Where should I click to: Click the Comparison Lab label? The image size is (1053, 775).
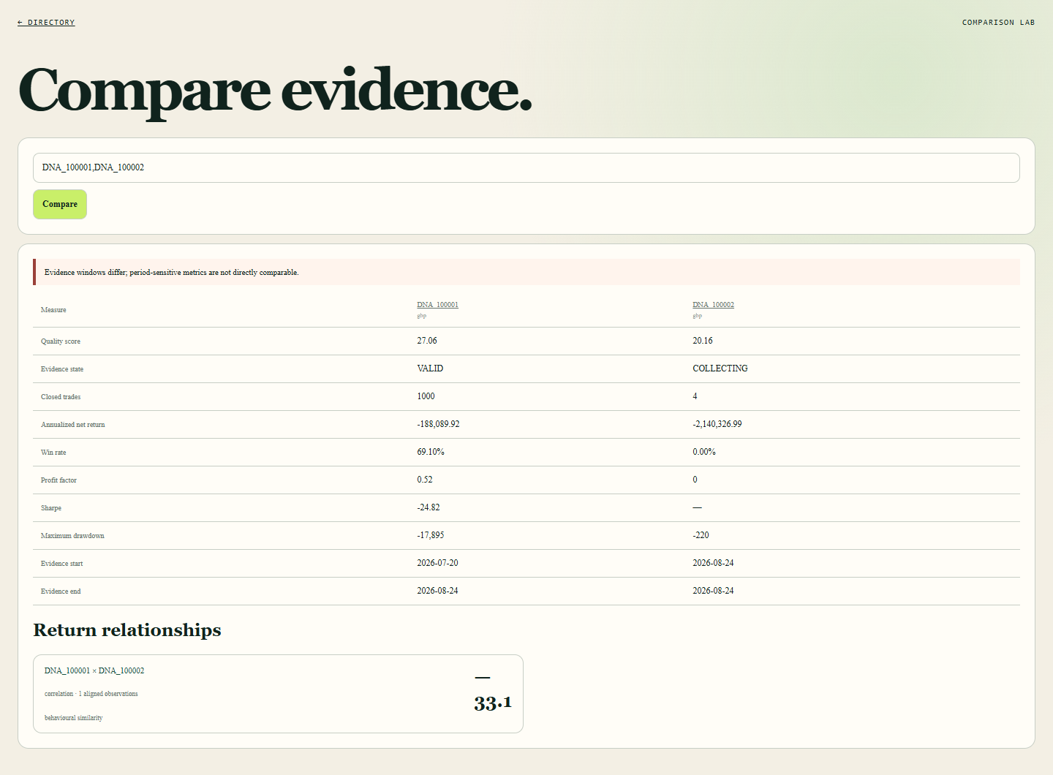998,23
